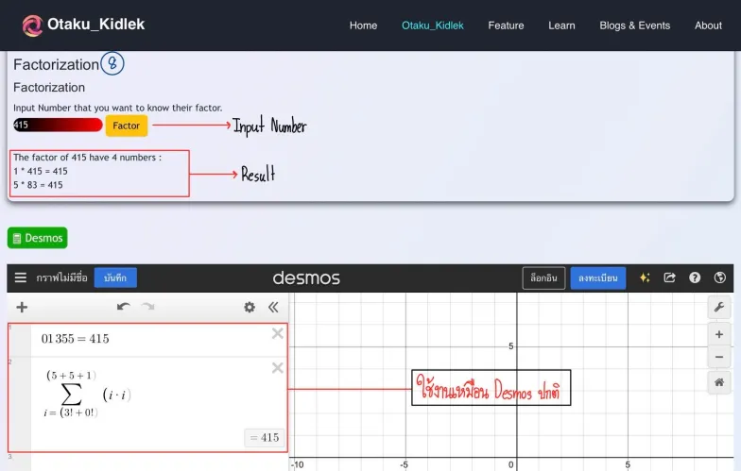Add a new expression with plus icon
This screenshot has width=741, height=471.
(22, 307)
